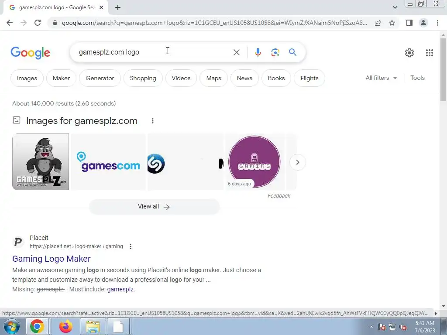Switch to Shopping results
The height and width of the screenshot is (335, 447).
tap(143, 78)
